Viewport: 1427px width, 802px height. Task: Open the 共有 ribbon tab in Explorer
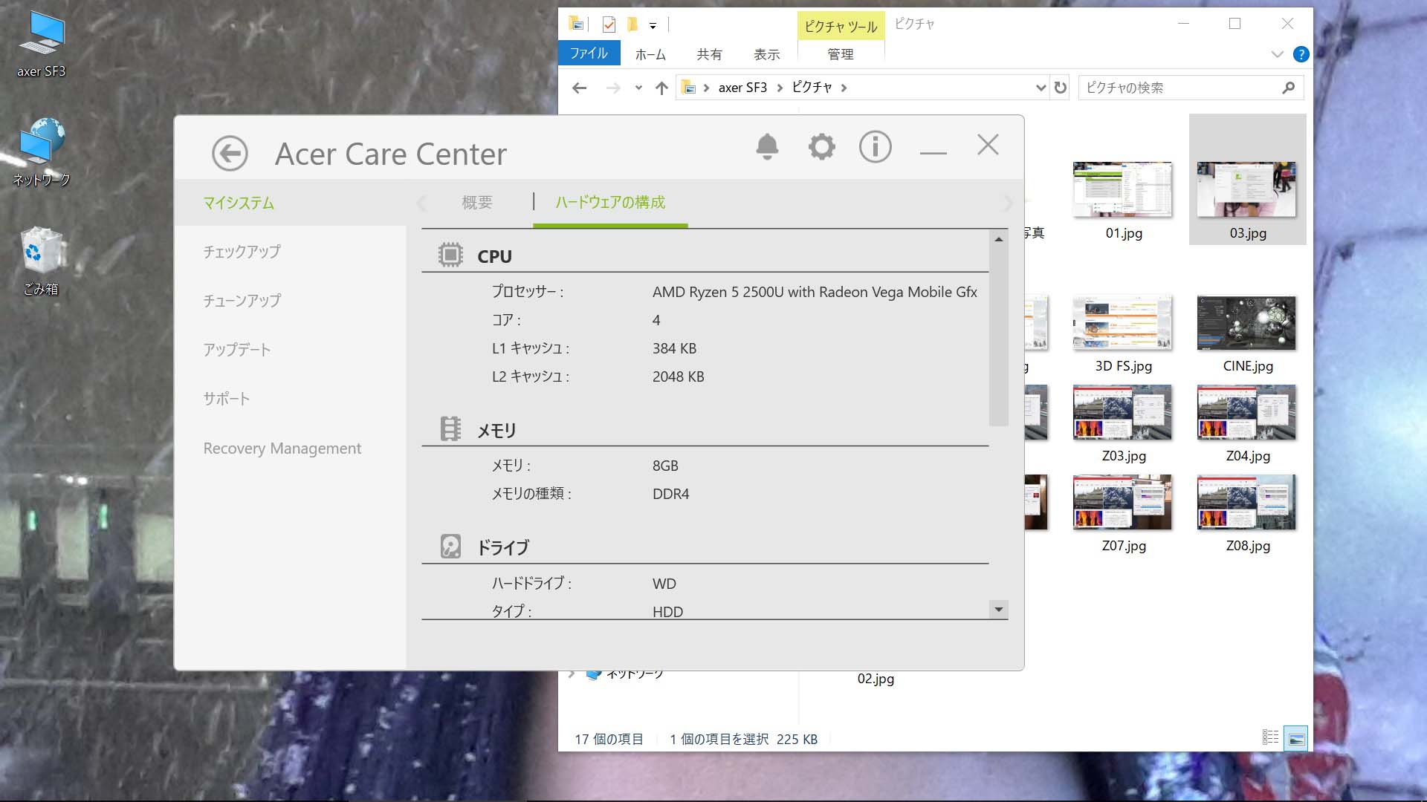[709, 54]
